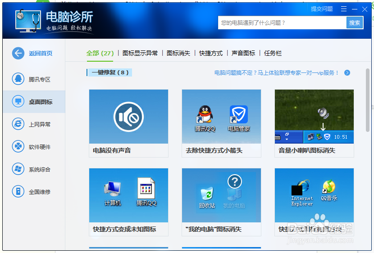Click 腾讯专区 sidebar label
The width and height of the screenshot is (374, 253).
tap(40, 79)
